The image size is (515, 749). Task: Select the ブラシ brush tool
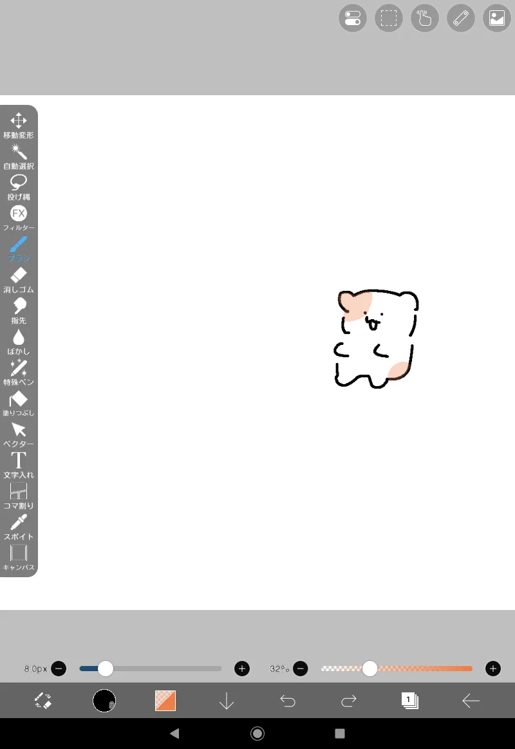tap(19, 249)
